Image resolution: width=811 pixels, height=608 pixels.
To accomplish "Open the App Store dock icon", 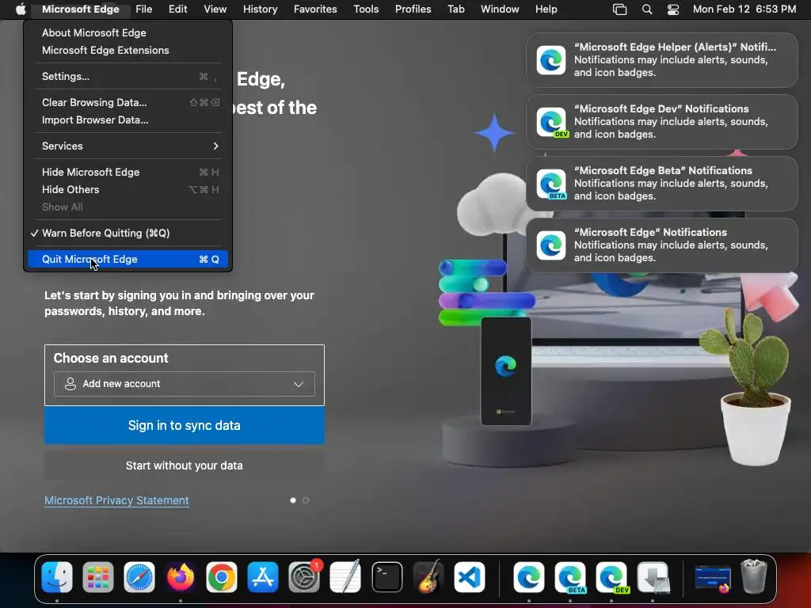I will tap(263, 576).
